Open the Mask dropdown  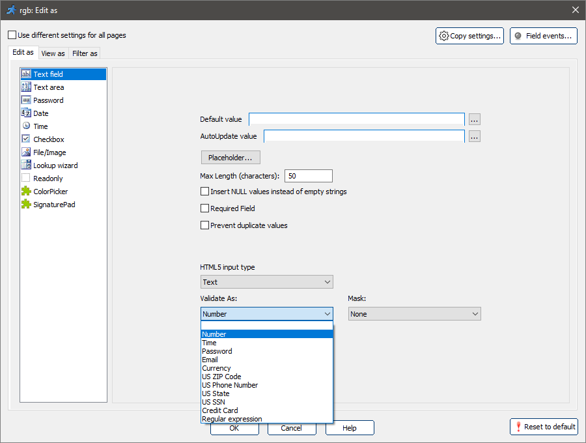coord(414,313)
